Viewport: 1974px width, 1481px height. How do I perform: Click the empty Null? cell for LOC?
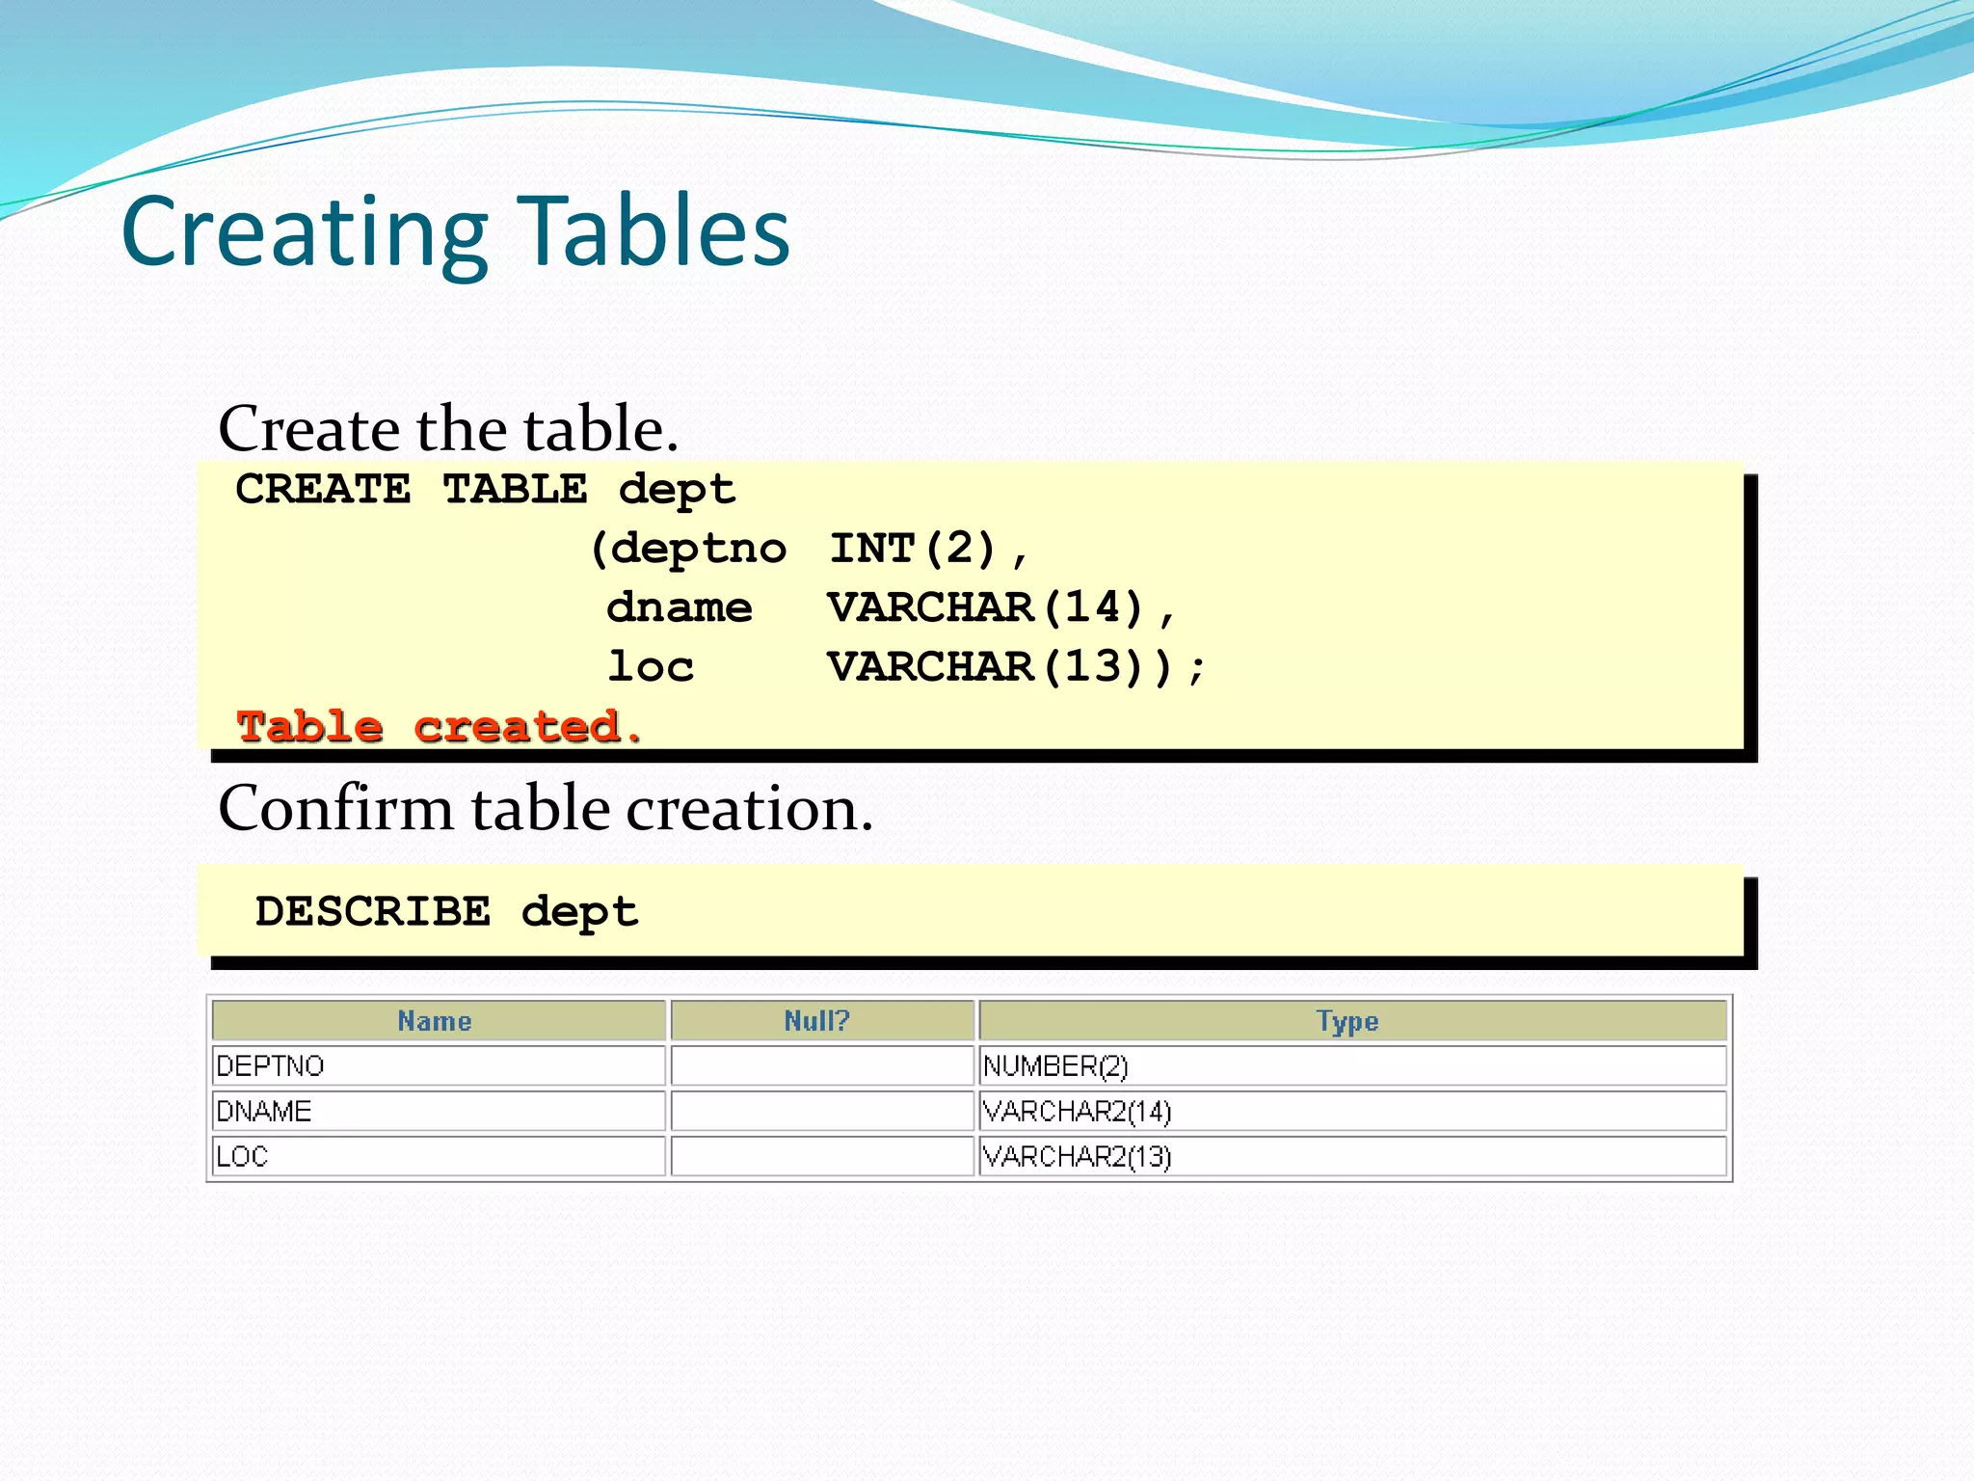tap(822, 1156)
